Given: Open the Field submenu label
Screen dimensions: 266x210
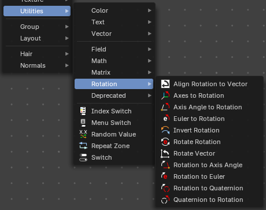Looking at the screenshot, I should click(99, 49).
